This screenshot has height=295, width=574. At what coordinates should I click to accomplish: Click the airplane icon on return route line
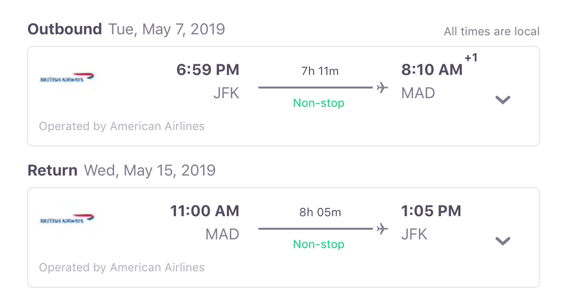(x=383, y=229)
